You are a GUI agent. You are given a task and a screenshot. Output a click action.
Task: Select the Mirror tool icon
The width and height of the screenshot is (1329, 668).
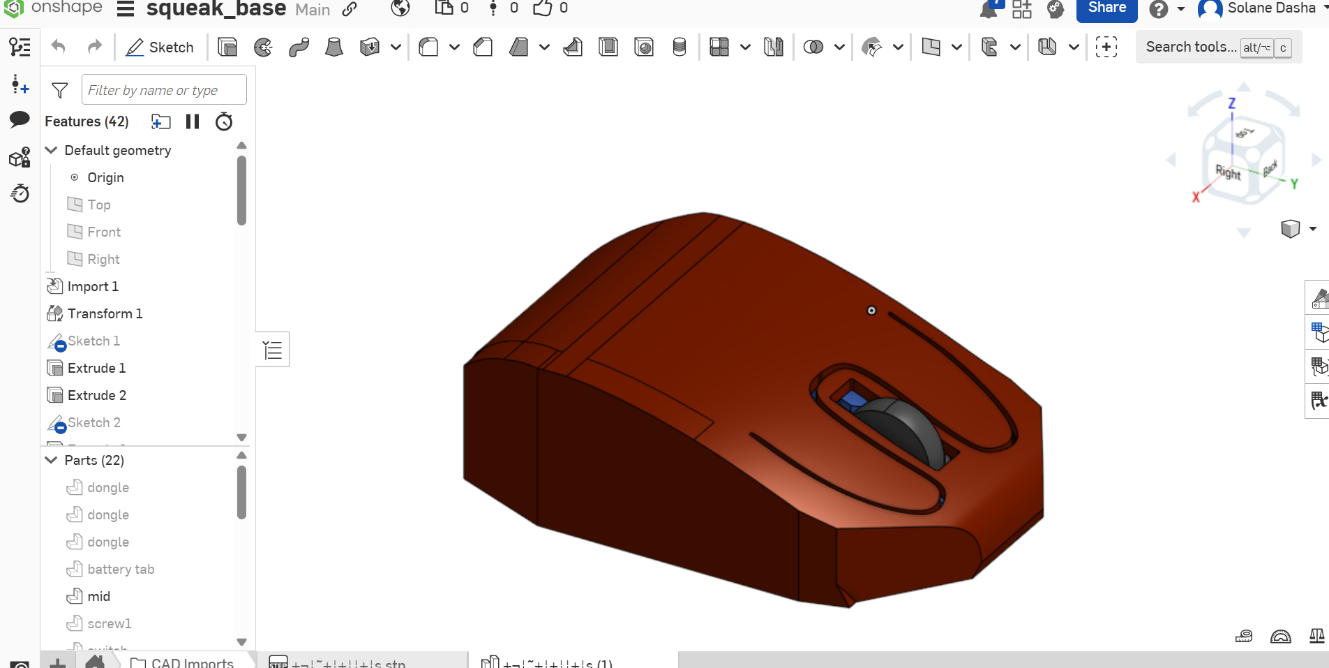pos(774,47)
